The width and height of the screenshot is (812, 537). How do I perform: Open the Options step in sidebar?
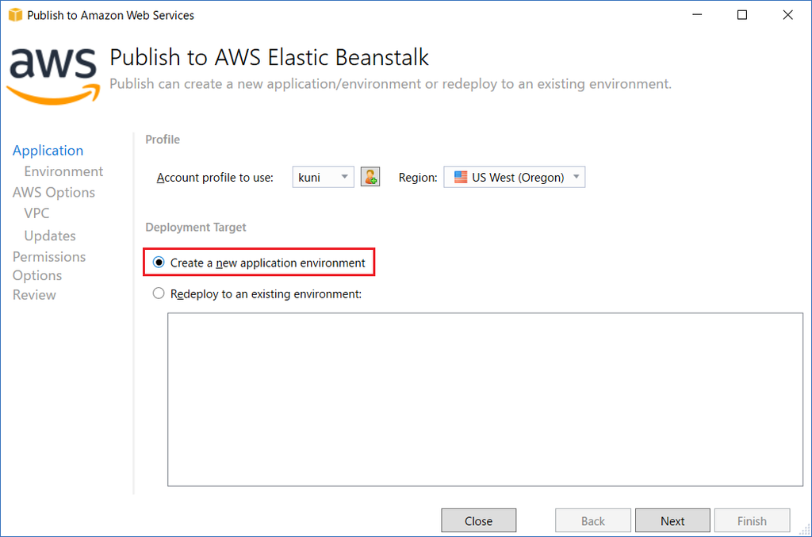[x=37, y=275]
